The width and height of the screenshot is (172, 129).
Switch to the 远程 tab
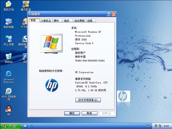91,21
